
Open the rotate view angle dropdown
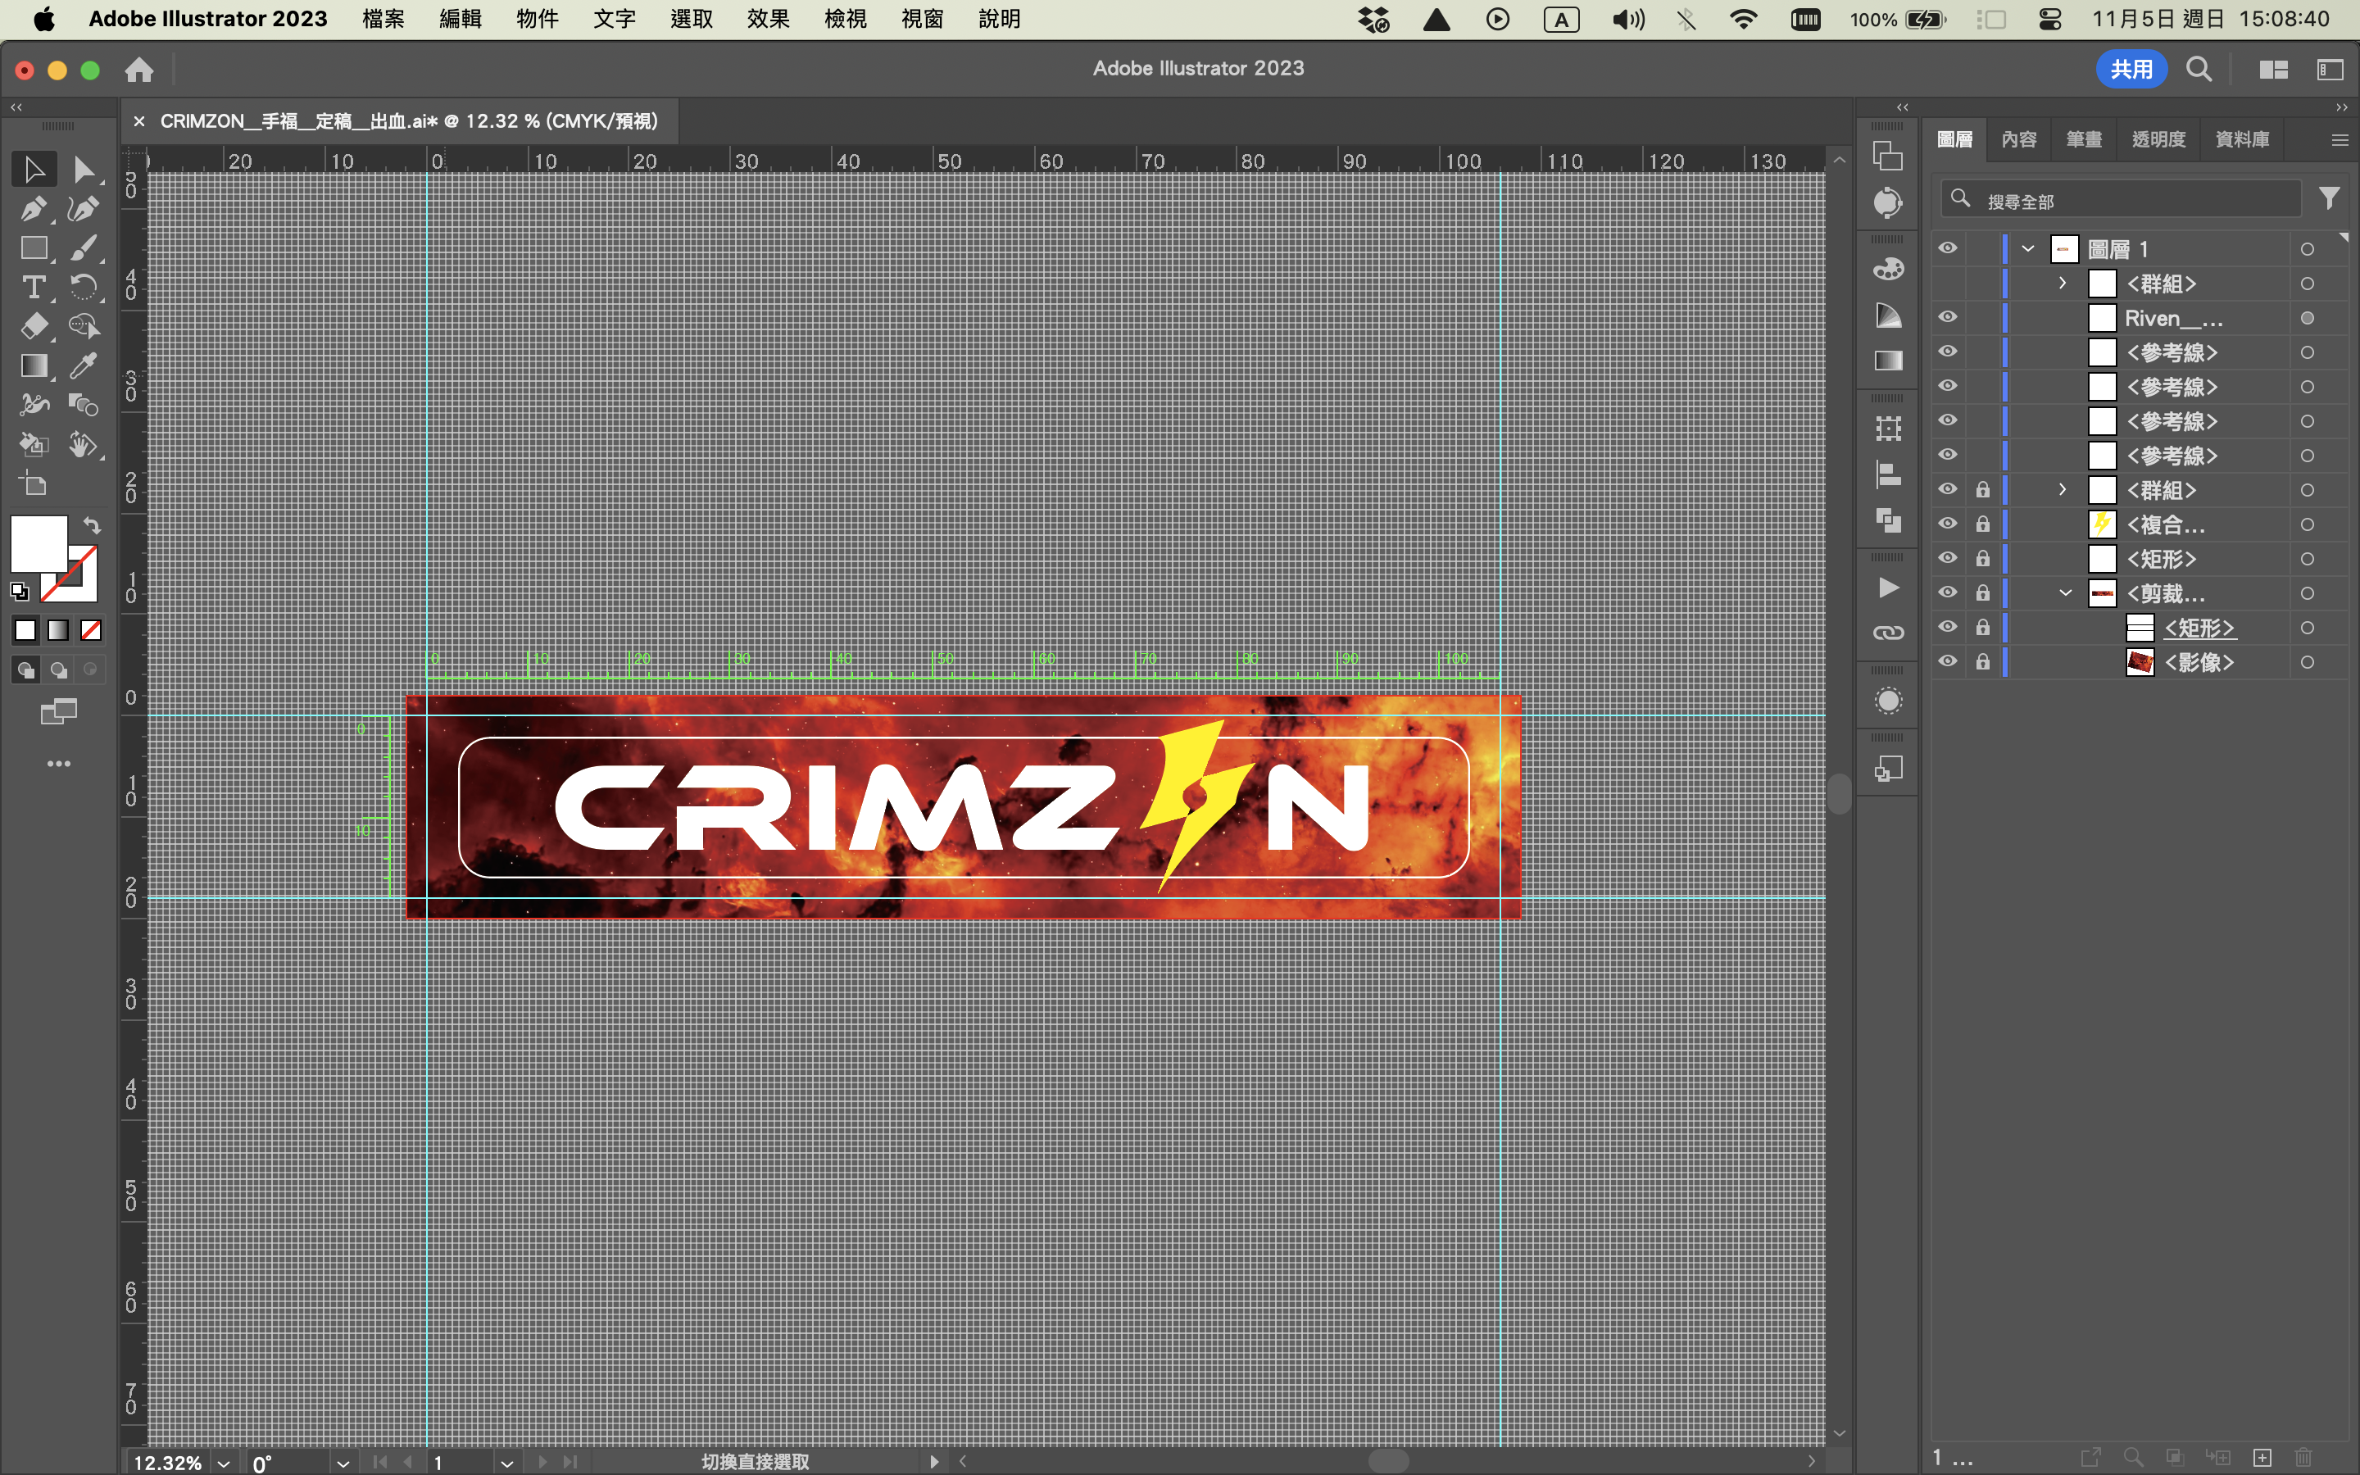[343, 1464]
